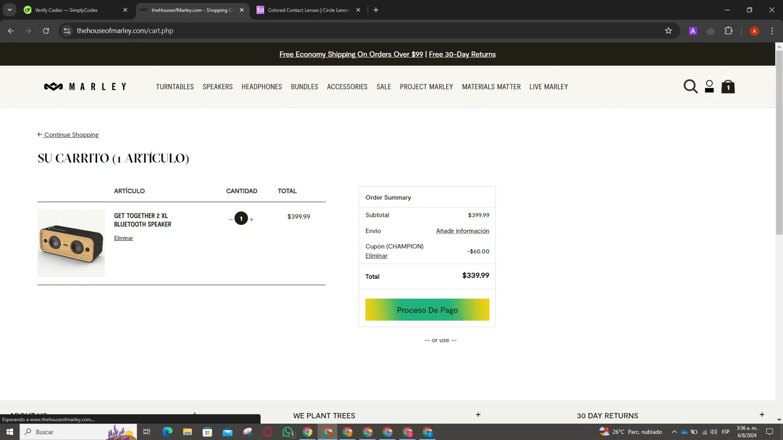Image resolution: width=783 pixels, height=440 pixels.
Task: Switch to the Colored Contact Lenses tab
Action: 308,10
